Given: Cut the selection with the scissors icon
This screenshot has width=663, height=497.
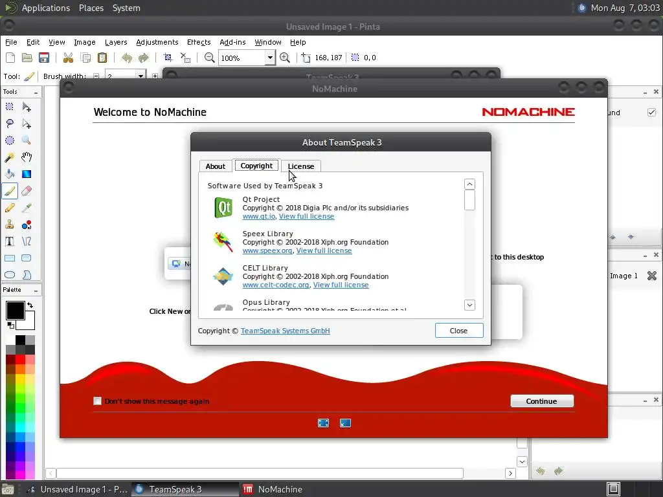Looking at the screenshot, I should coord(68,58).
